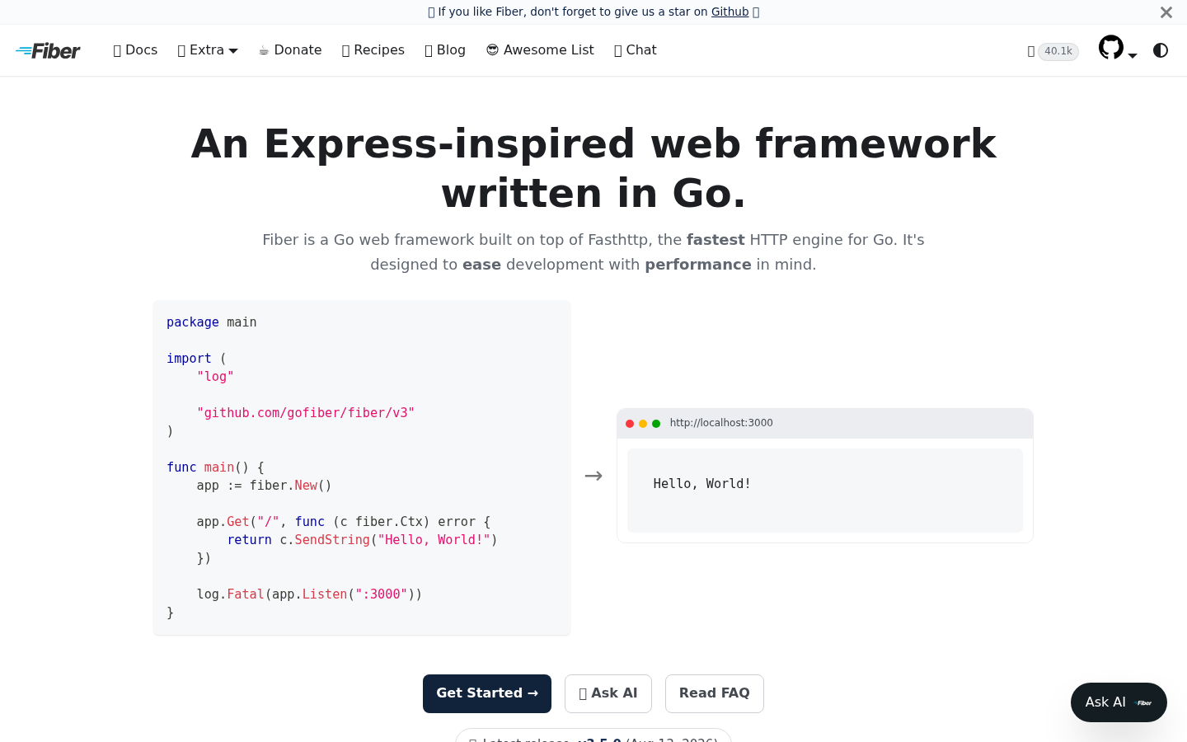
Task: Dismiss the announcement banner with the X
Action: [x=1166, y=12]
